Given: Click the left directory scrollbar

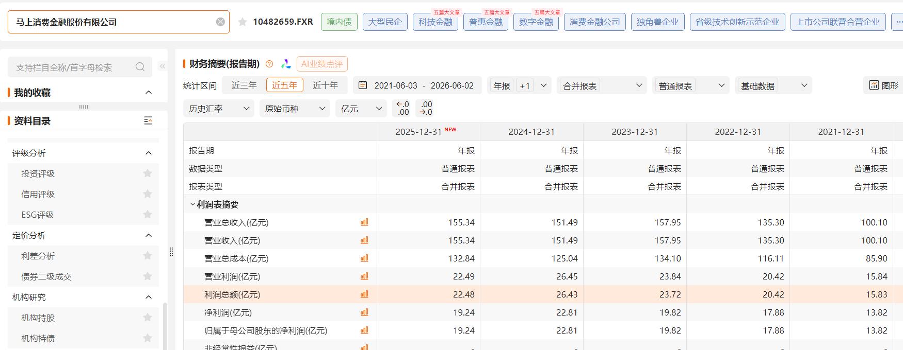Looking at the screenshot, I should tap(165, 326).
